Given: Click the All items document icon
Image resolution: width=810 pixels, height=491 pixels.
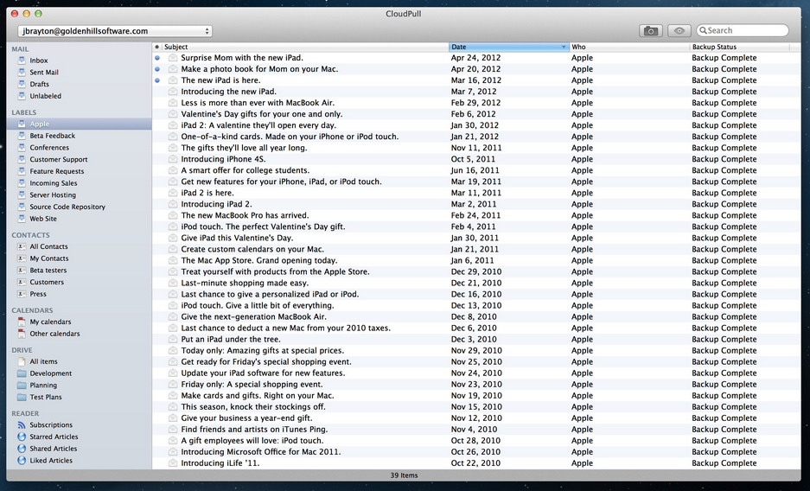Looking at the screenshot, I should [22, 361].
